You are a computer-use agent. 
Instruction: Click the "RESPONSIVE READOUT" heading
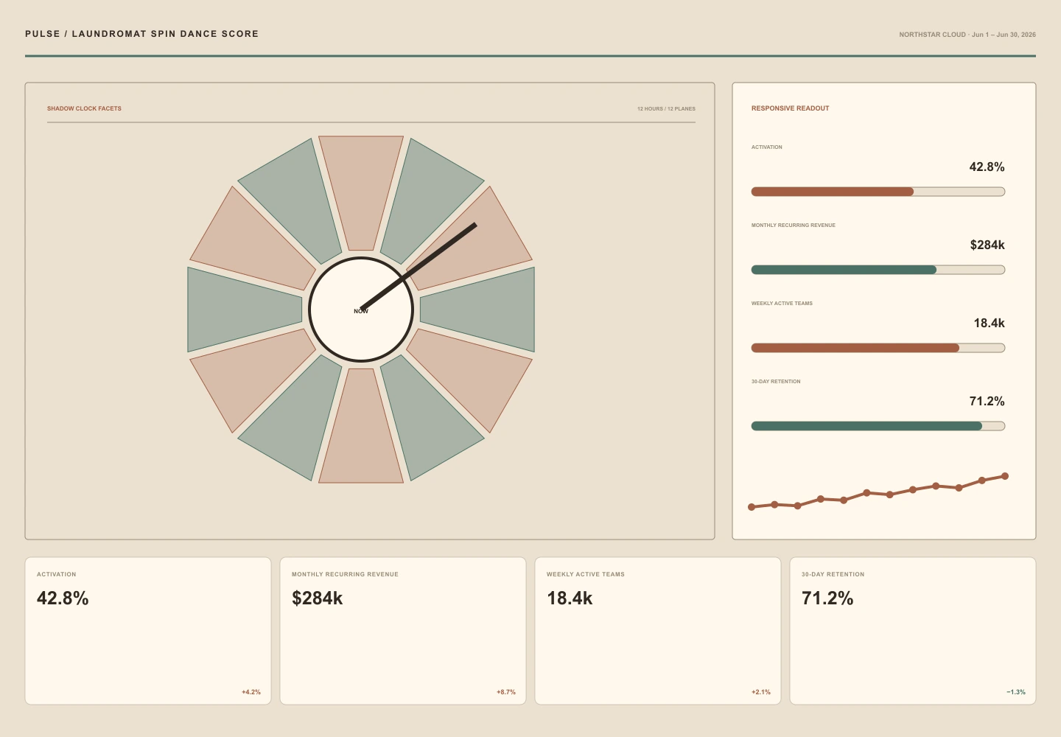(x=791, y=108)
